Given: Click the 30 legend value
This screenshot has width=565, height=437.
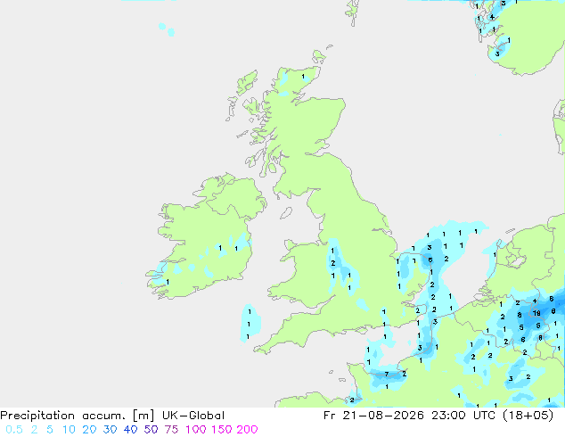Looking at the screenshot, I should (x=110, y=430).
